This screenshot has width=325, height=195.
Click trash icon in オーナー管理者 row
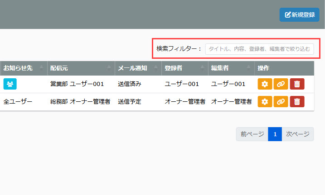(297, 102)
